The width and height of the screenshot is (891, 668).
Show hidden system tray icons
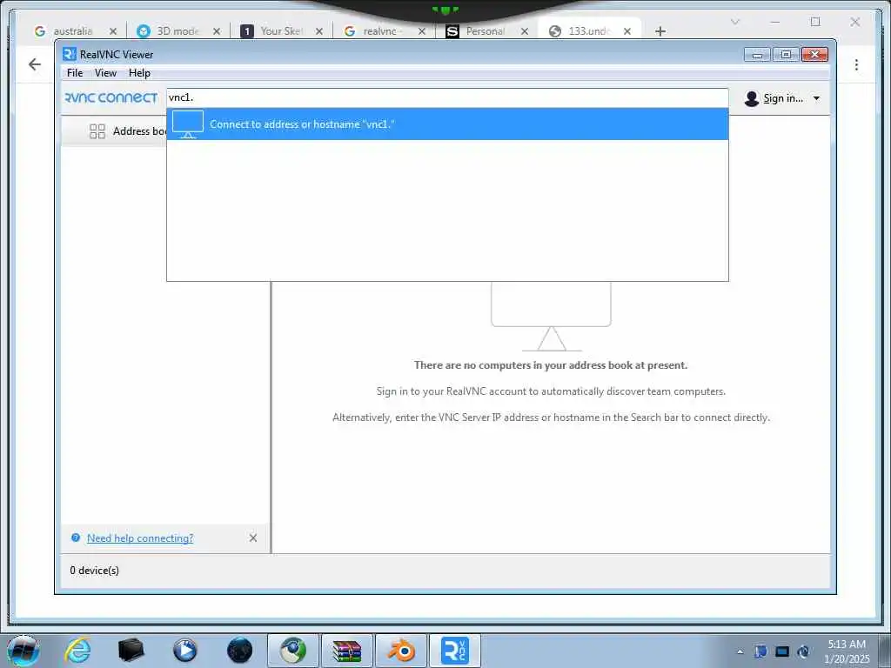(x=740, y=651)
